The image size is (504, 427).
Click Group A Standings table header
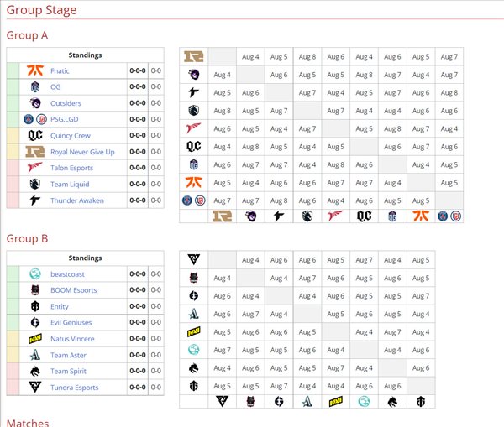[x=85, y=55]
